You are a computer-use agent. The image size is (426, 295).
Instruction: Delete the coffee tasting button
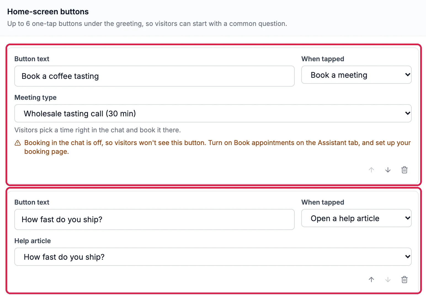[x=404, y=170]
